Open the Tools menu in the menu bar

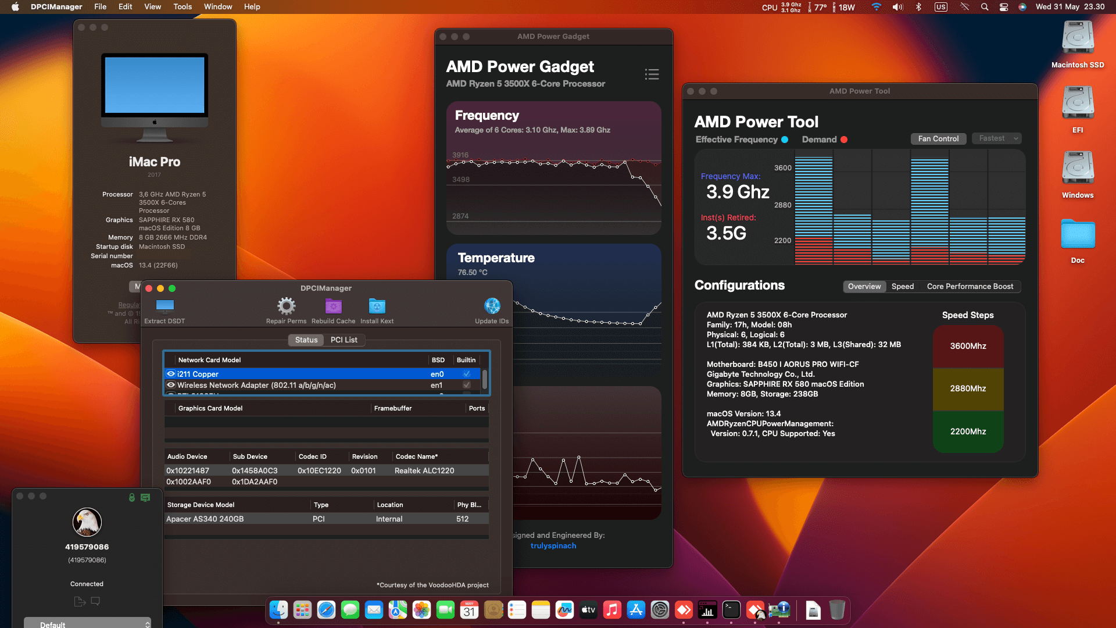click(182, 6)
